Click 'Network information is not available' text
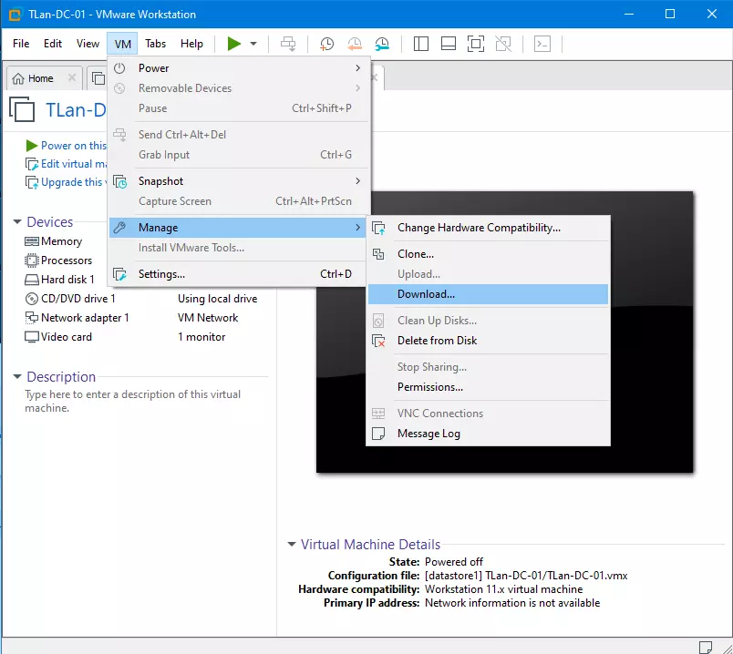Screen dimensions: 733x654 [x=512, y=603]
